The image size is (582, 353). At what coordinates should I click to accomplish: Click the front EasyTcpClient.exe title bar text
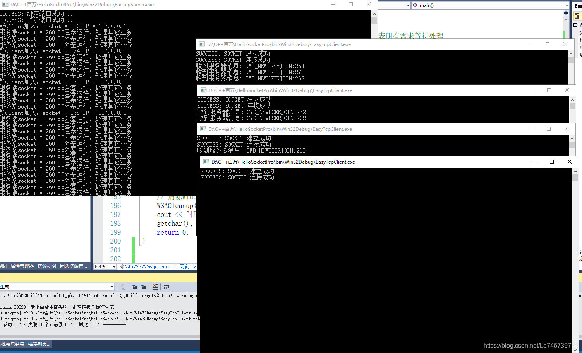pos(283,162)
